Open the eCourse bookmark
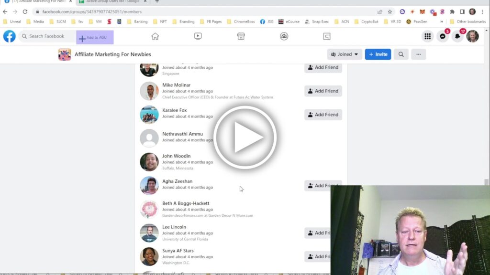Image resolution: width=490 pixels, height=275 pixels. [289, 22]
